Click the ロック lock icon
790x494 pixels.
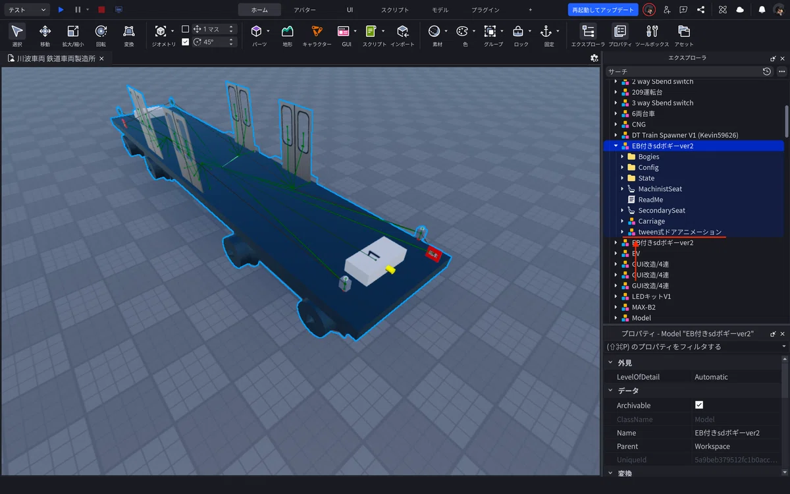click(519, 31)
